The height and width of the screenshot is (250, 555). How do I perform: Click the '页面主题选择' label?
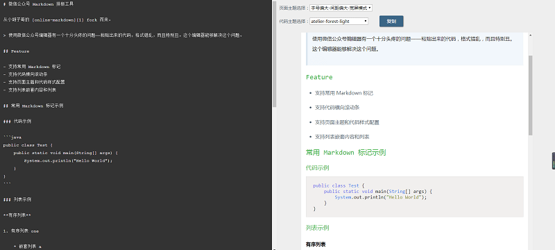[x=293, y=8]
